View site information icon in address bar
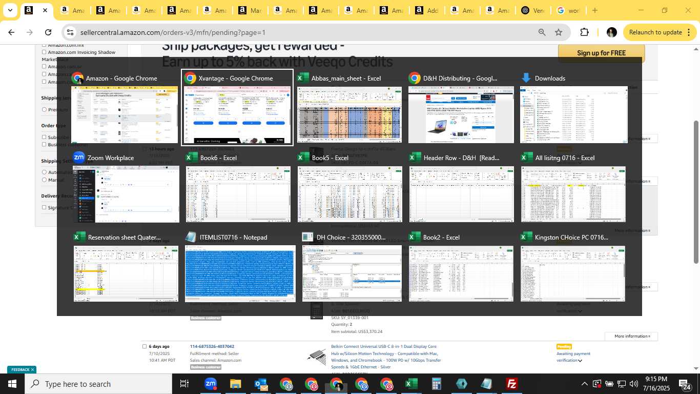The height and width of the screenshot is (394, 700). [70, 32]
